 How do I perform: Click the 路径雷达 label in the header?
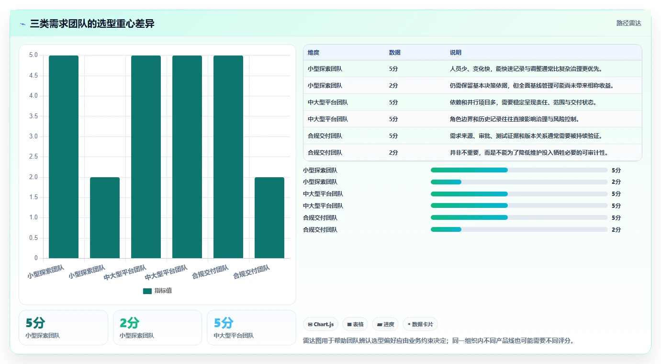pos(628,23)
